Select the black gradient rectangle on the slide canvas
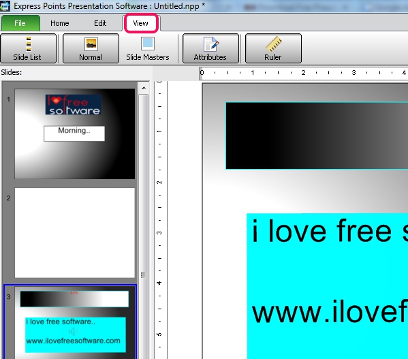Screen dimensions: 408x359 pyautogui.click(x=317, y=136)
